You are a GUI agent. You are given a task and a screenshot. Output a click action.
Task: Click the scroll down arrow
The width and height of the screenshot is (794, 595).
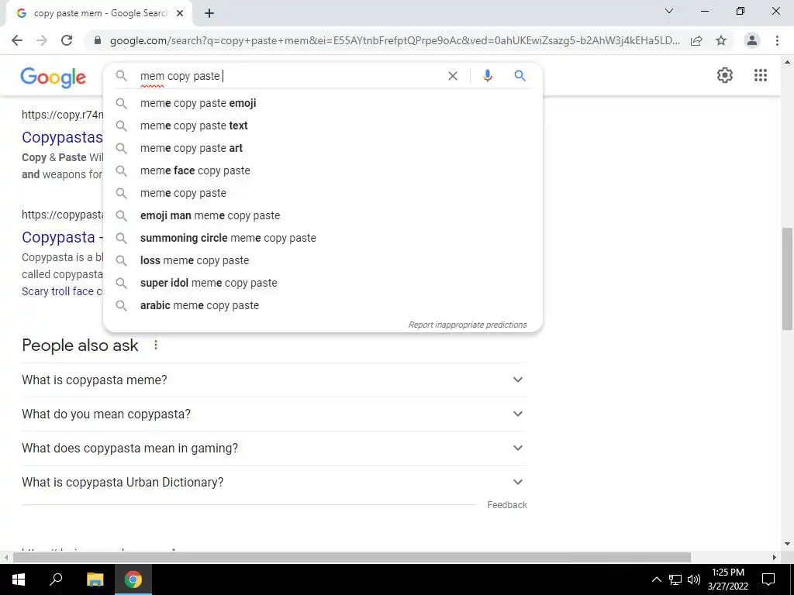click(787, 545)
